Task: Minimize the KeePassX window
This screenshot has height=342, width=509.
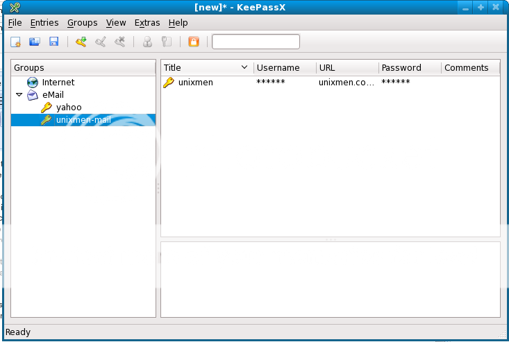Action: pos(465,8)
